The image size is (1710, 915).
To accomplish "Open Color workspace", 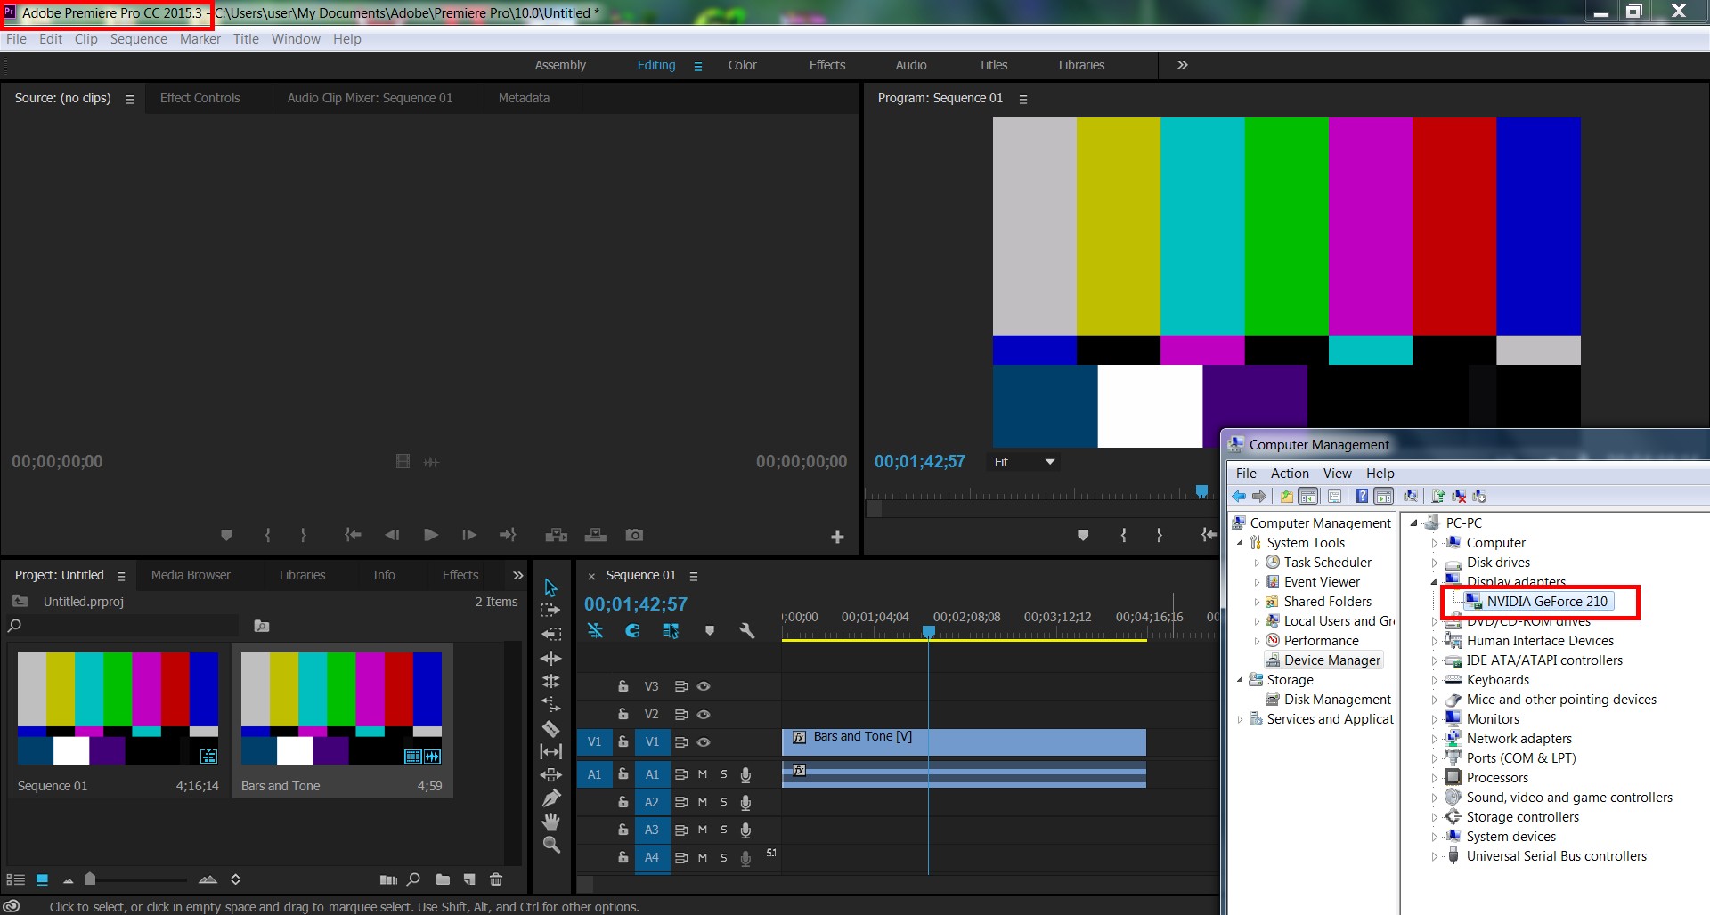I will 742,65.
